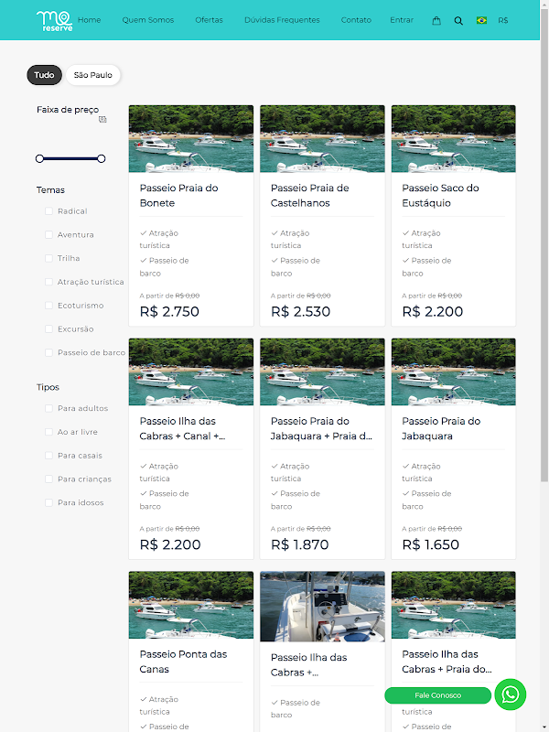Open the shopping bag cart icon
The image size is (549, 732).
(x=436, y=20)
